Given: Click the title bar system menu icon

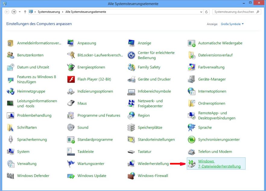Looking at the screenshot, I should 5,4.
